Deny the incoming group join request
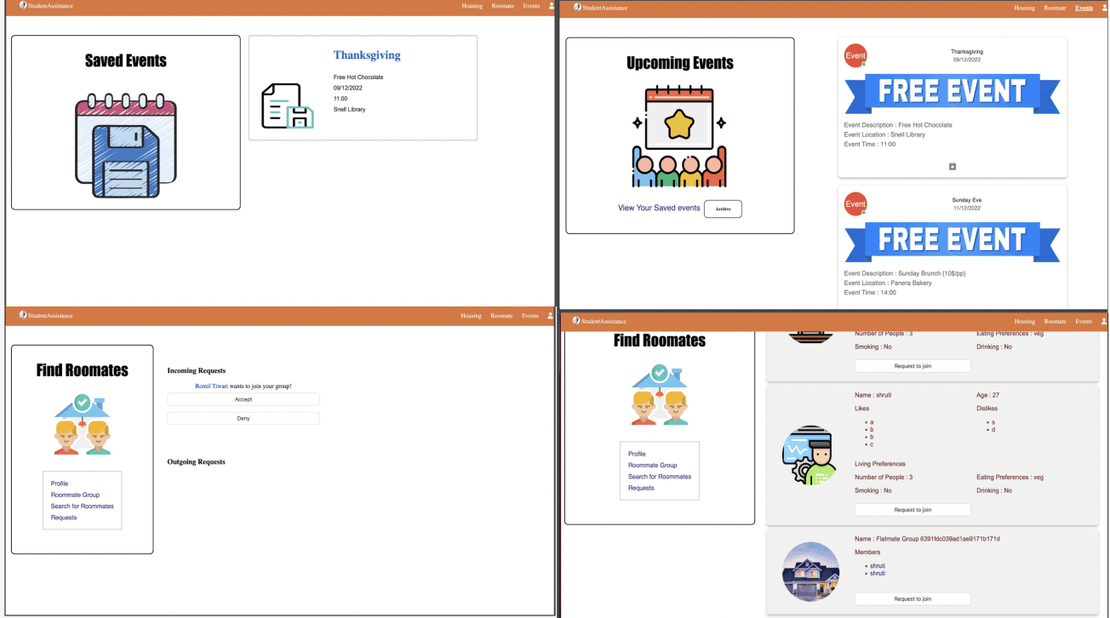The width and height of the screenshot is (1110, 618). pyautogui.click(x=243, y=418)
